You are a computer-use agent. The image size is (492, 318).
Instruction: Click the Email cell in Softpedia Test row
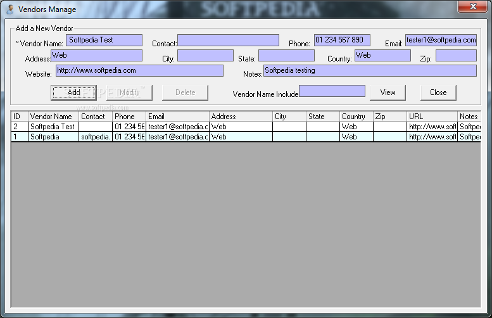tap(177, 127)
